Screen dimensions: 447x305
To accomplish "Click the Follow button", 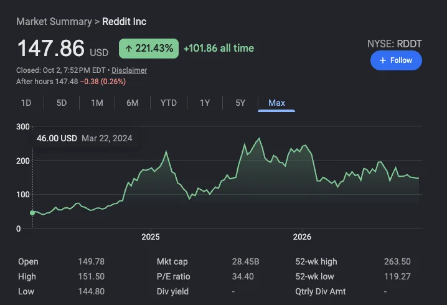I will 396,60.
